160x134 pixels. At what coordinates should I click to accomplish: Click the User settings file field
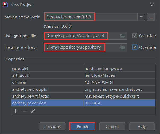pyautogui.click(x=86, y=36)
